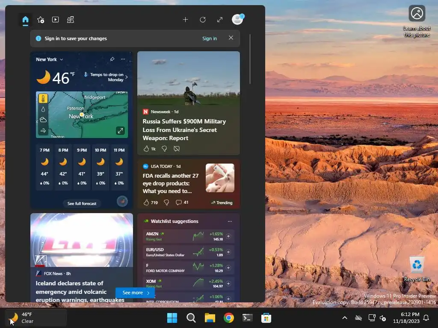Open the Home tab in widgets board
This screenshot has width=438, height=328.
click(25, 20)
